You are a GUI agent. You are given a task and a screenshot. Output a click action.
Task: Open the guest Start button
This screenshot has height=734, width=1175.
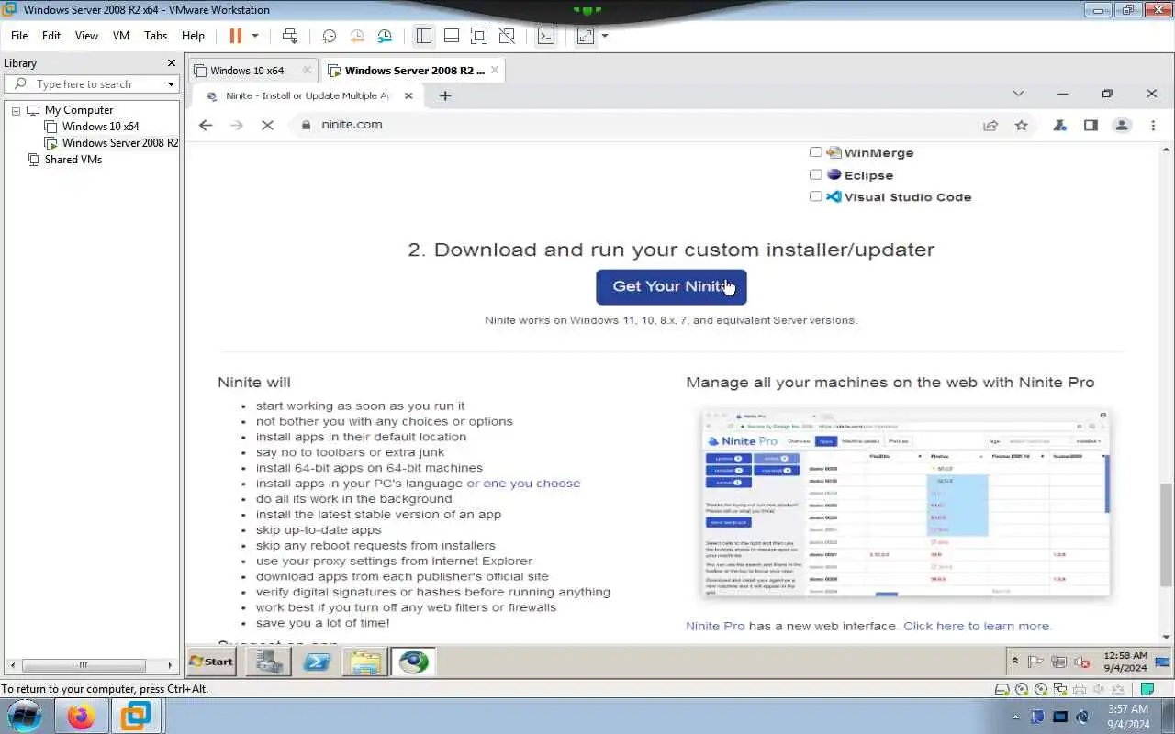click(x=211, y=661)
